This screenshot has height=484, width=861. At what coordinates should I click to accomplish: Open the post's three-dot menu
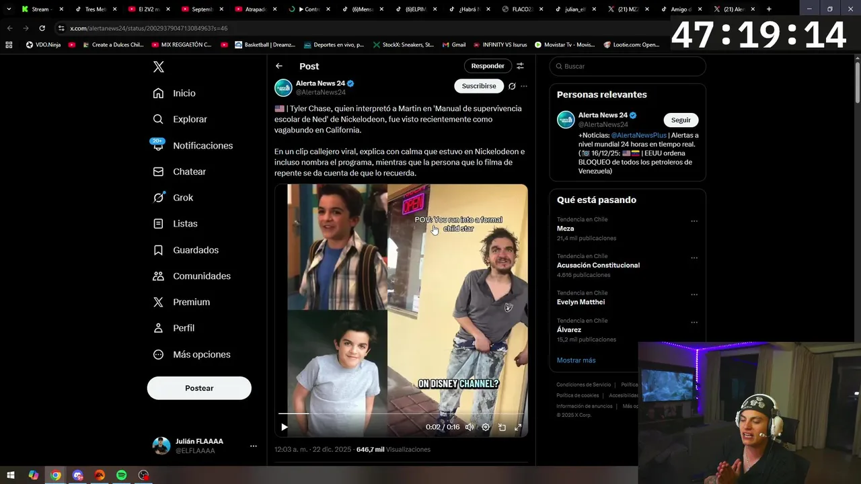[524, 86]
